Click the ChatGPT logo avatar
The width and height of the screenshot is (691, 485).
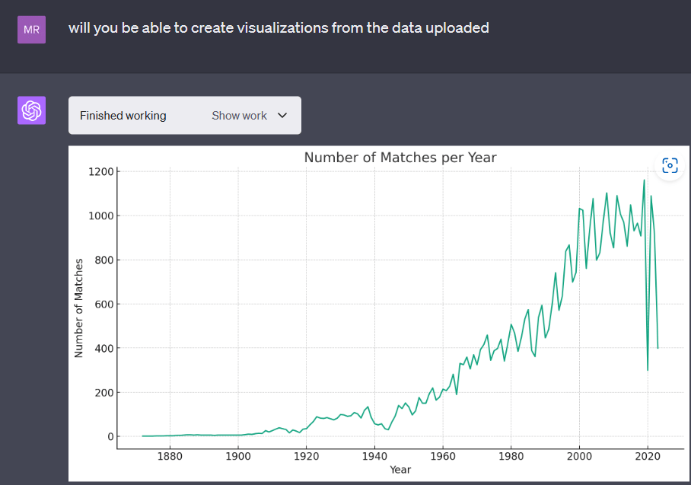[x=31, y=110]
